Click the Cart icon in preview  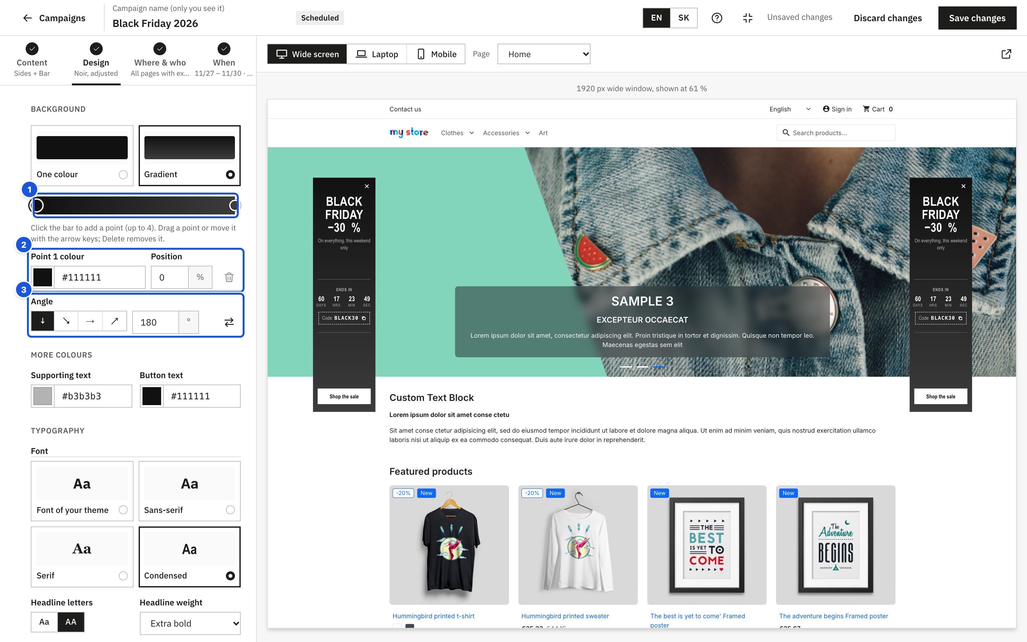click(x=866, y=109)
